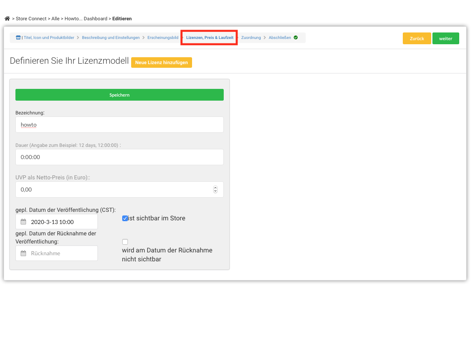Adjust the UVP price stepper arrows
471x349 pixels.
pos(215,190)
